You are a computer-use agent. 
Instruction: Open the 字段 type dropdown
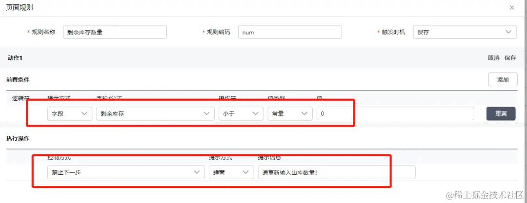point(70,114)
